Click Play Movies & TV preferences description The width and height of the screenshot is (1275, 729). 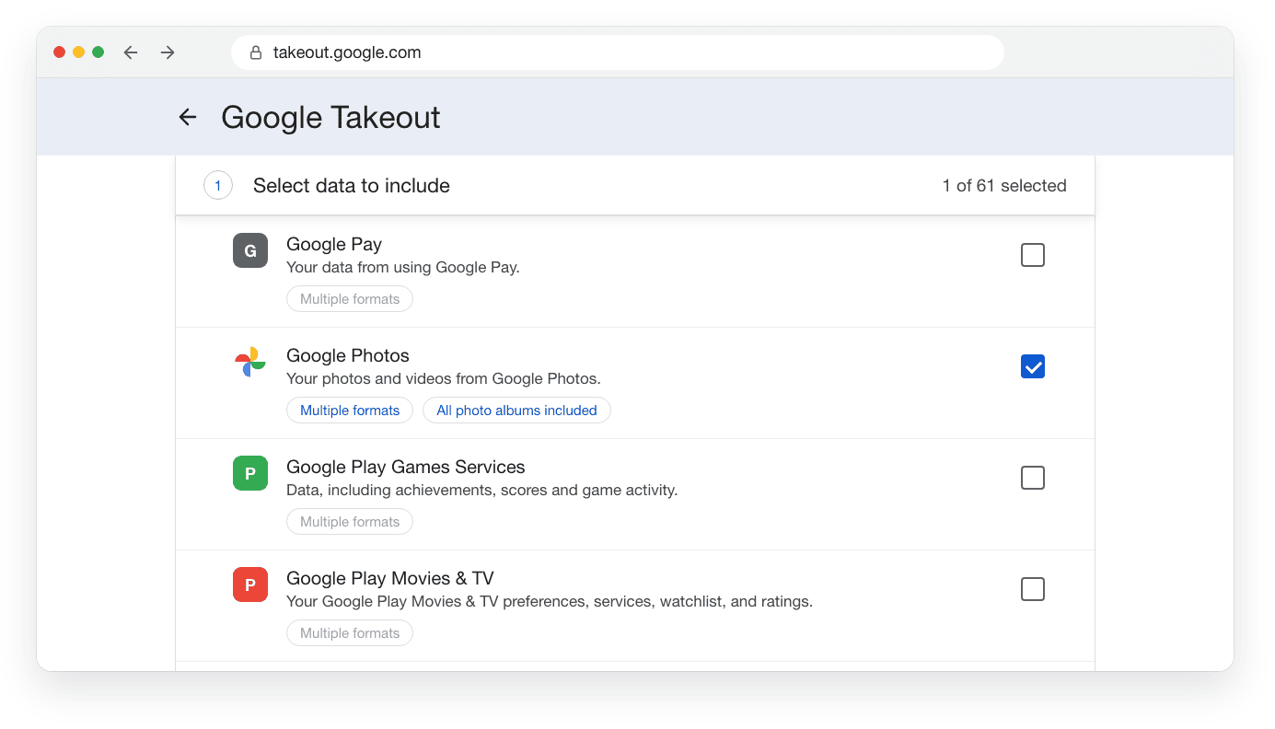tap(550, 602)
